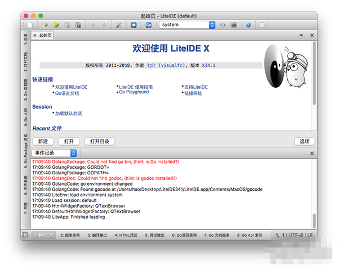Click the Save file toolbar icon
Viewport: 338px width, 270px height.
point(67,25)
